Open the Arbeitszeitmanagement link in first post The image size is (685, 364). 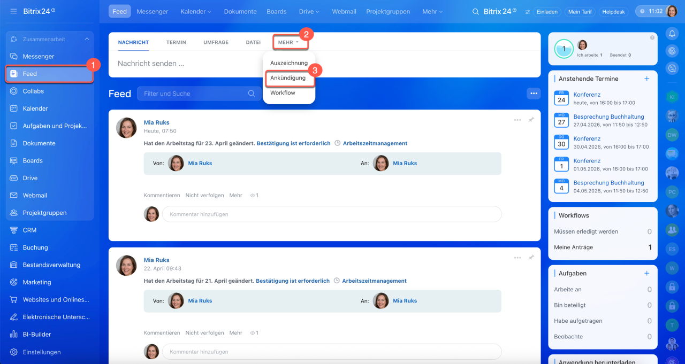pyautogui.click(x=375, y=143)
